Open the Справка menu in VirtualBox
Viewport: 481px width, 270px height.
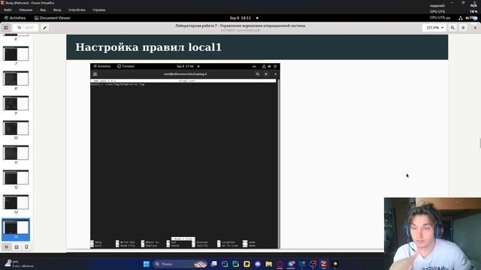point(98,10)
